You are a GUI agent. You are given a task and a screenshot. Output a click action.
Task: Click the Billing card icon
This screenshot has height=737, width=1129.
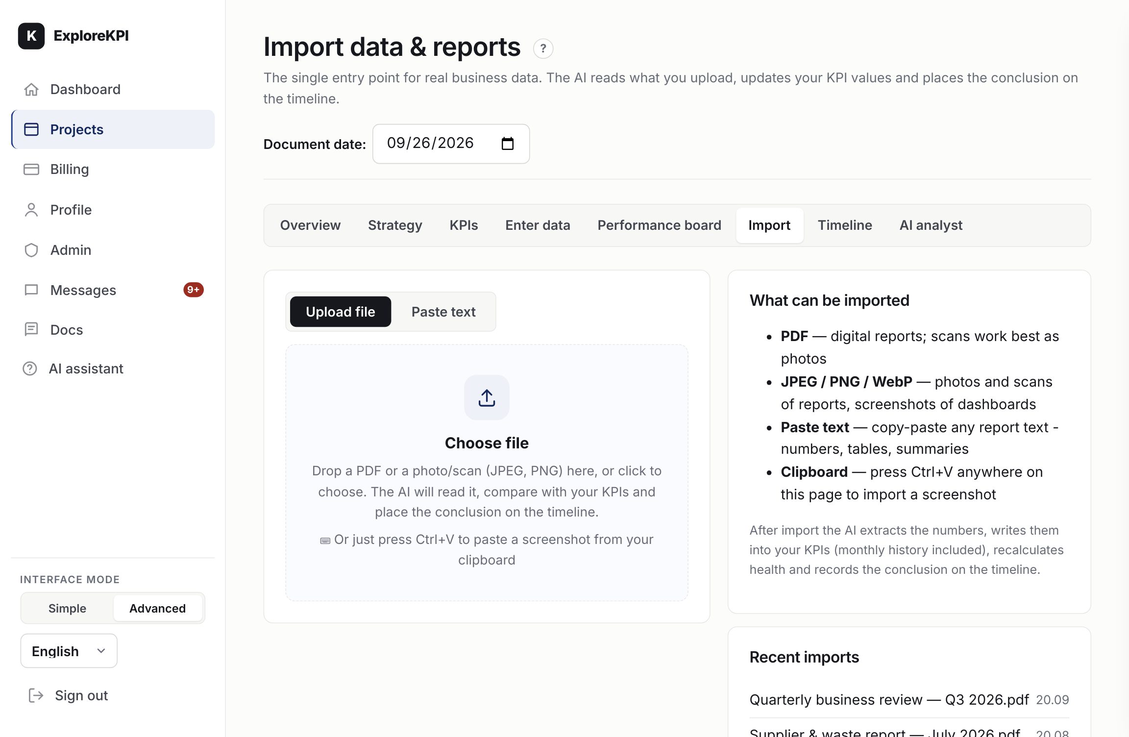[31, 170]
